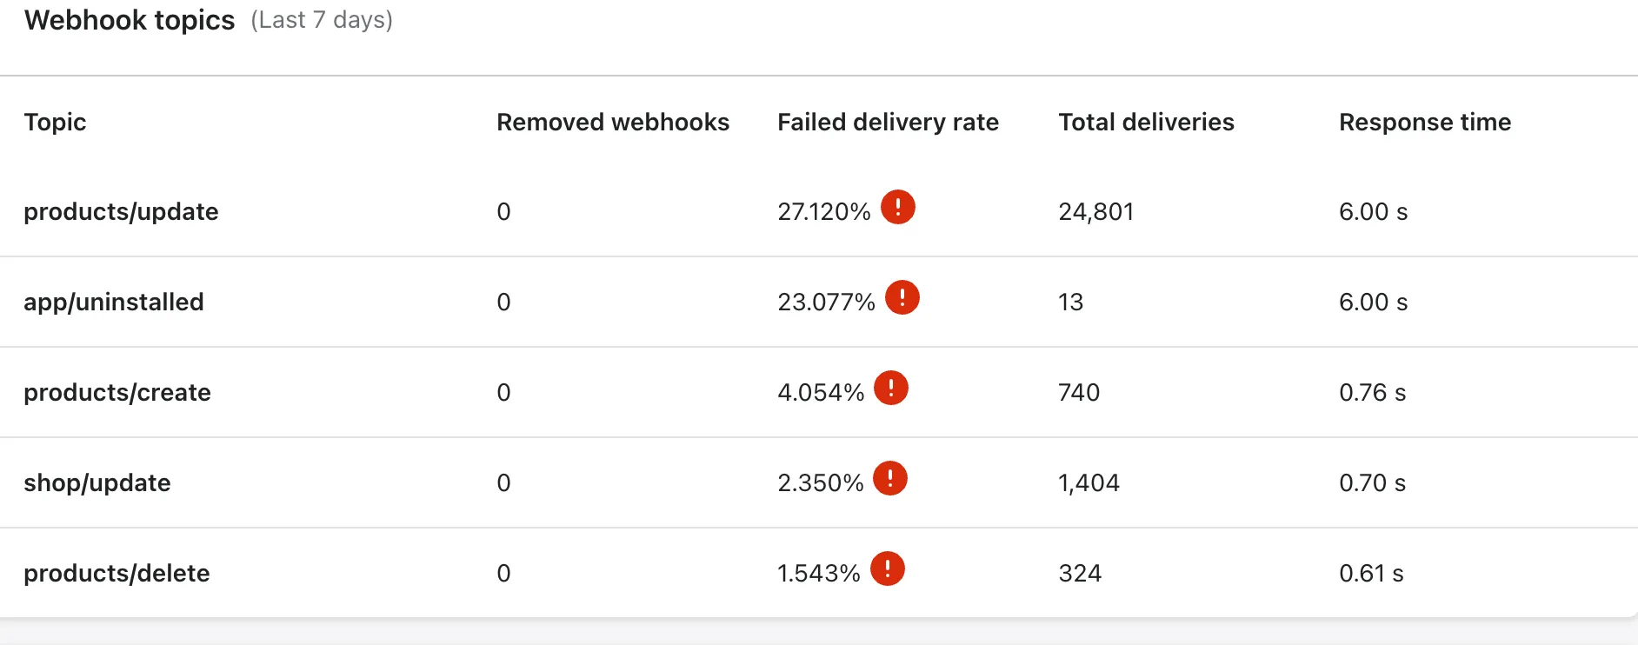Click the alert icon next to 1.543%
This screenshot has width=1638, height=645.
coord(888,569)
